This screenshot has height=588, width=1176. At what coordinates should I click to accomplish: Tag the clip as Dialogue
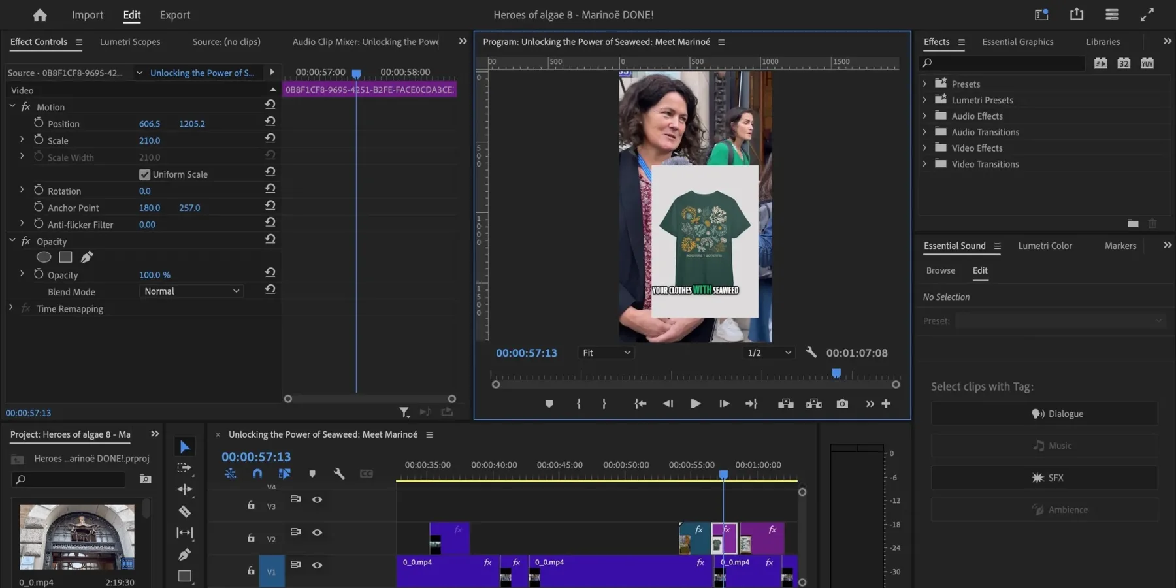[x=1044, y=414]
